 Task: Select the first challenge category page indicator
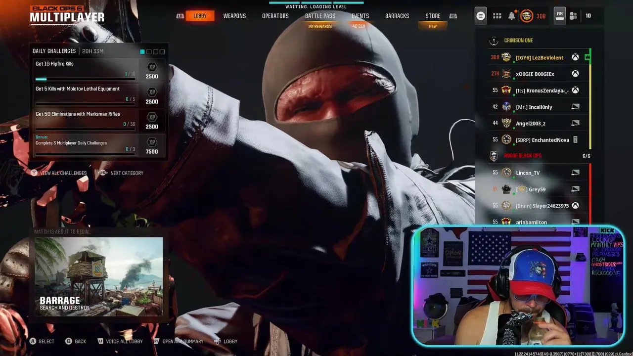click(x=142, y=51)
